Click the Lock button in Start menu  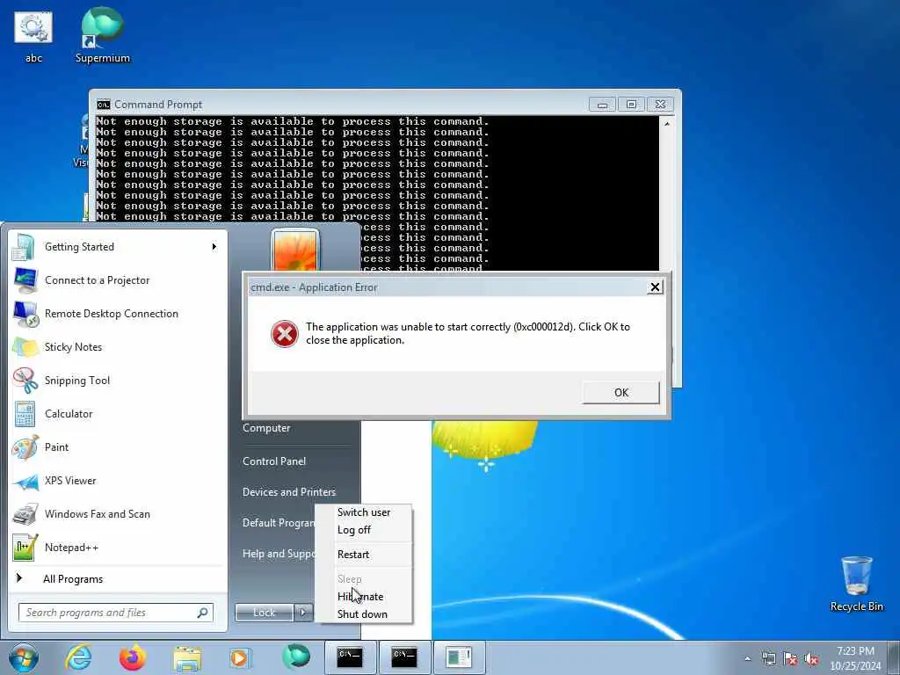click(x=264, y=613)
